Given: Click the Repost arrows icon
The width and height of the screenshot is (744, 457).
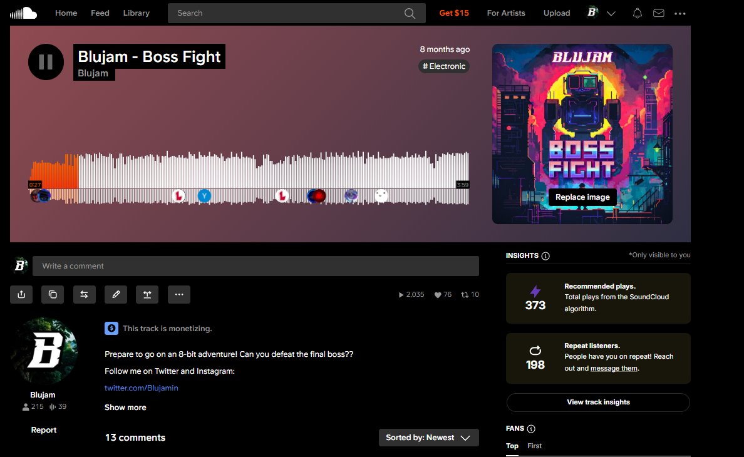Looking at the screenshot, I should coord(85,294).
